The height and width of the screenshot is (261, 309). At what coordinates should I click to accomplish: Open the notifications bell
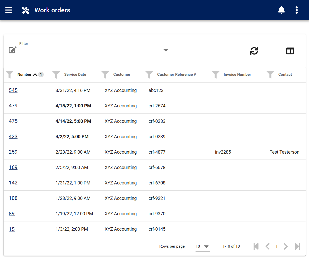281,10
